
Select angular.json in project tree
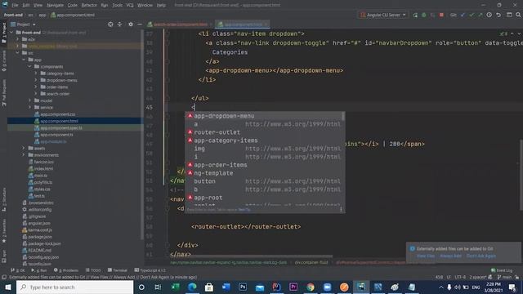[39, 223]
